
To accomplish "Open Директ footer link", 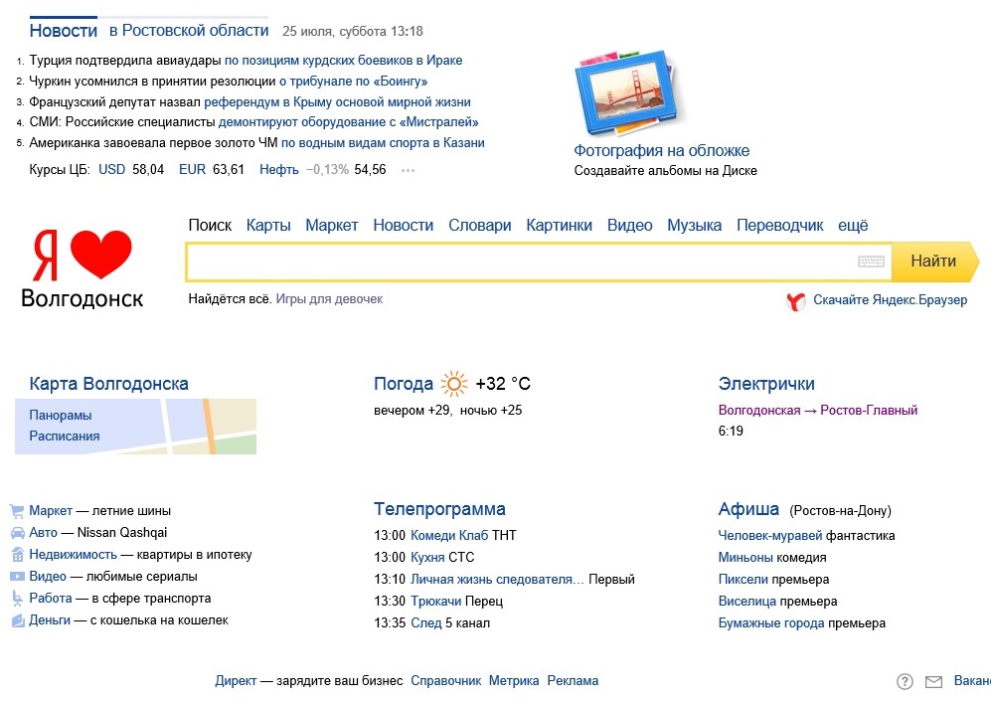I will (x=236, y=681).
